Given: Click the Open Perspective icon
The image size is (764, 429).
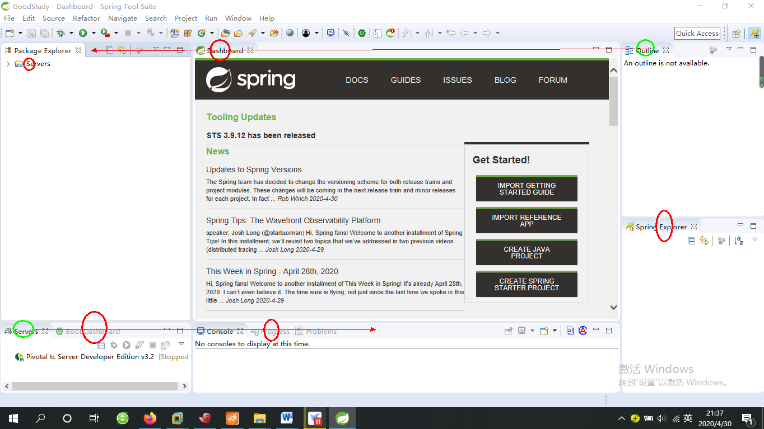Looking at the screenshot, I should 737,33.
